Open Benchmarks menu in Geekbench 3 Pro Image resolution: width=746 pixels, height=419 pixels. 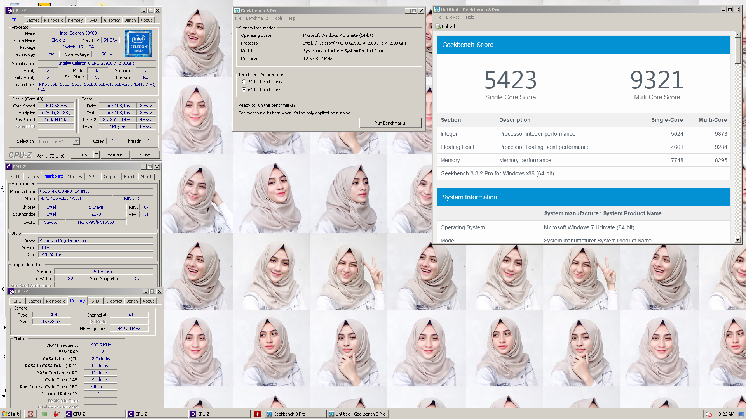[257, 18]
